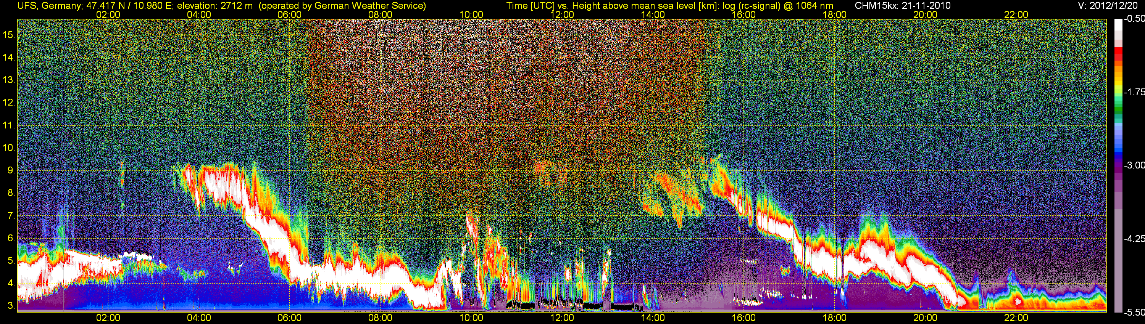Image resolution: width=1145 pixels, height=324 pixels.
Task: Click the "11." height axis label
Action: [x=8, y=125]
